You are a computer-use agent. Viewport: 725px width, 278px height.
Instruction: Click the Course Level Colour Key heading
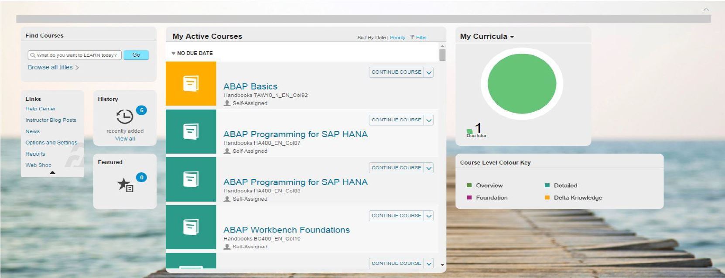(x=495, y=162)
